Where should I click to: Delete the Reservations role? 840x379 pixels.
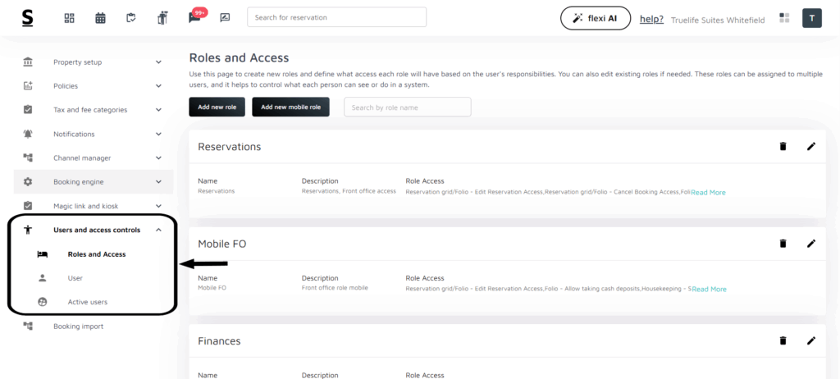[x=783, y=146]
